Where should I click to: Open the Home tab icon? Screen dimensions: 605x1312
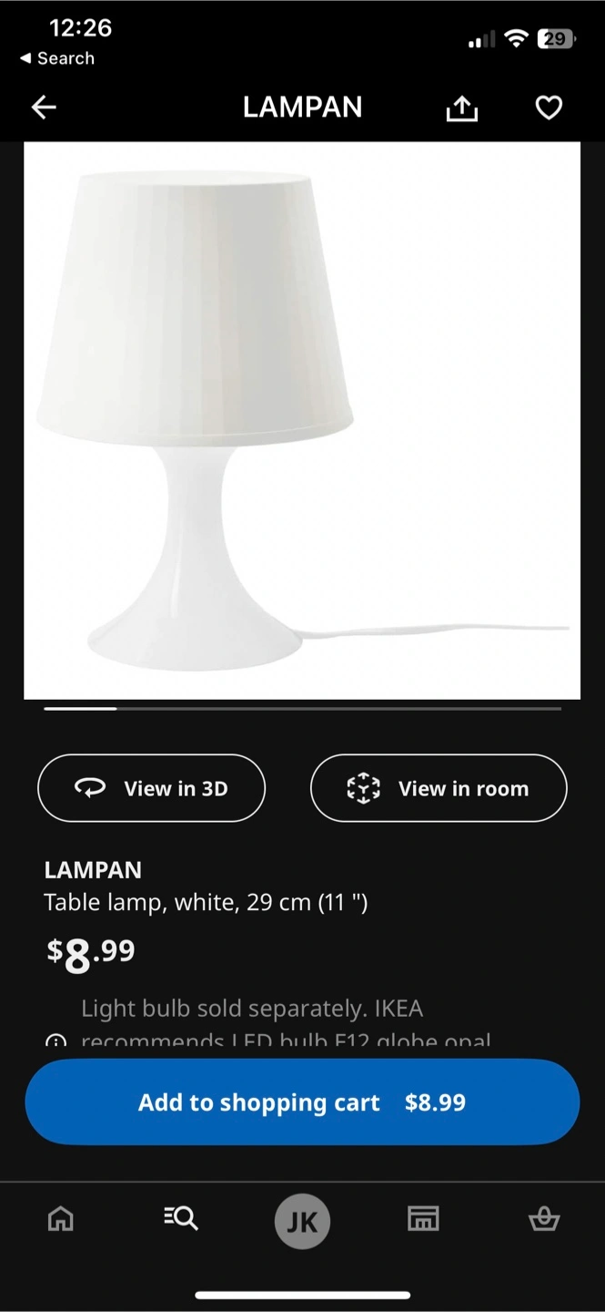pos(61,1218)
